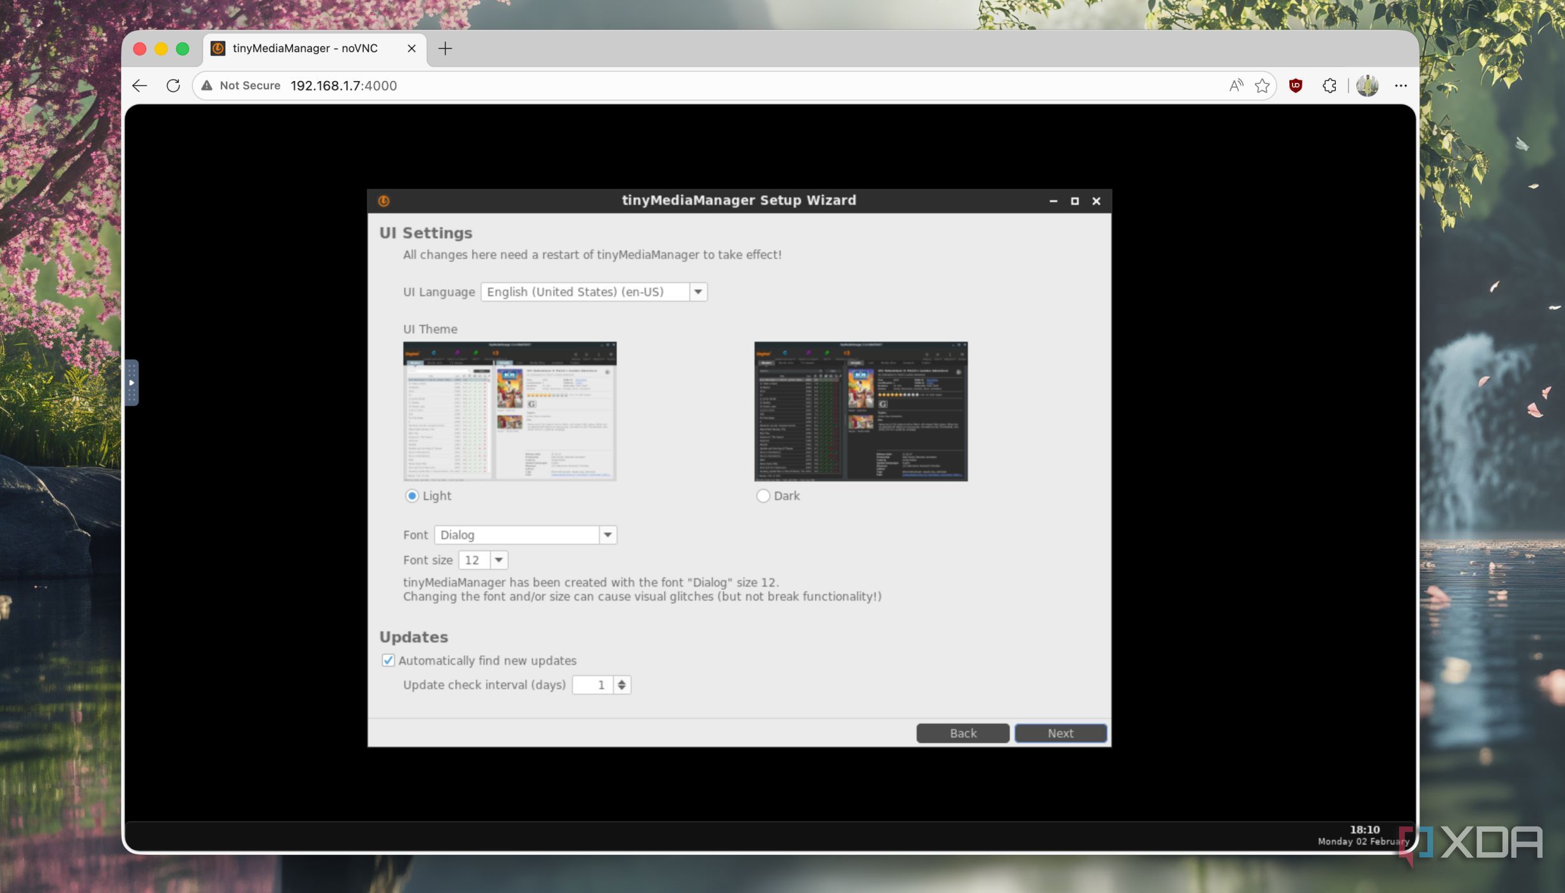Open the uBlock Origin extension icon
The image size is (1565, 893).
click(1295, 85)
